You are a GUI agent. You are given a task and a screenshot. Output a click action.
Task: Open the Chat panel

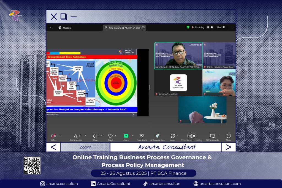95,136
